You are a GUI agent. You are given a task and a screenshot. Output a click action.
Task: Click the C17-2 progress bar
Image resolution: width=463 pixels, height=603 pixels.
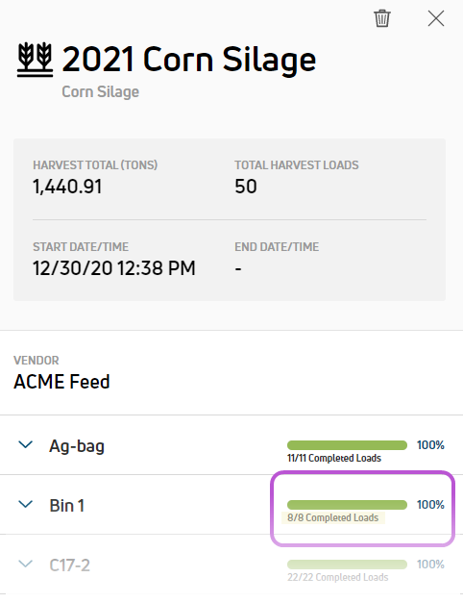pyautogui.click(x=347, y=565)
